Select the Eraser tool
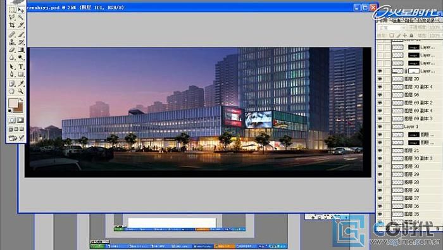 pyautogui.click(x=12, y=50)
